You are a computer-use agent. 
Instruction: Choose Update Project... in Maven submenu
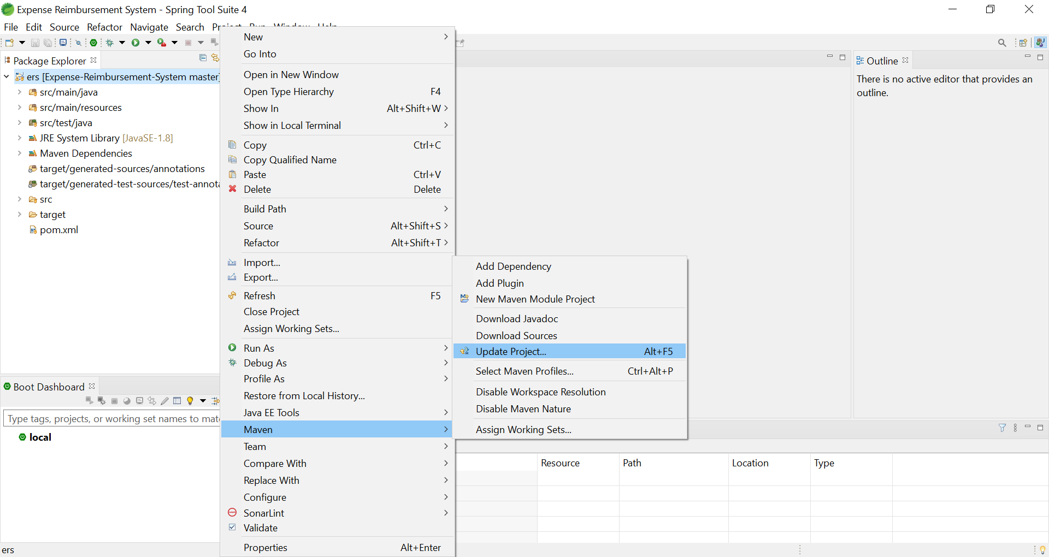(x=569, y=352)
